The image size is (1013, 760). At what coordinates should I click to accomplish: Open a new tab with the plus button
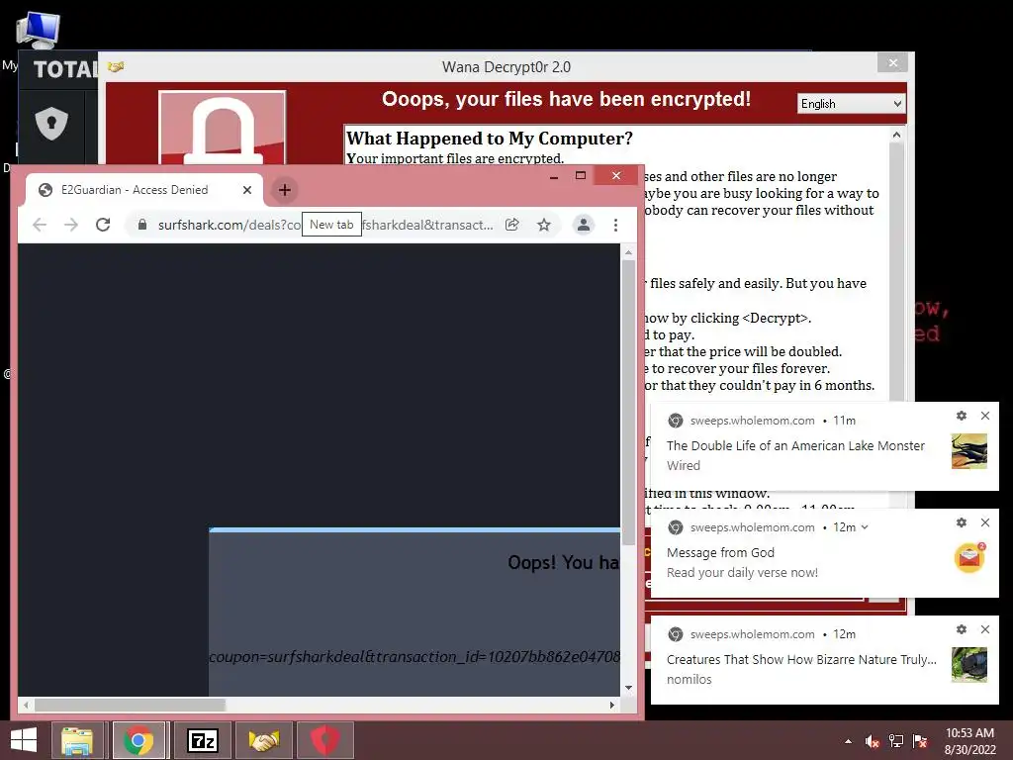pyautogui.click(x=284, y=190)
